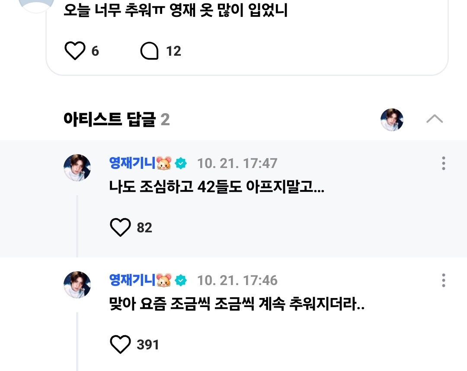Screen dimensions: 467x371
Task: Collapse the artist replies section chevron
Action: 434,119
